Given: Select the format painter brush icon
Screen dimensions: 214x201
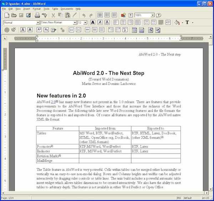Looking at the screenshot, I should click(x=75, y=15).
